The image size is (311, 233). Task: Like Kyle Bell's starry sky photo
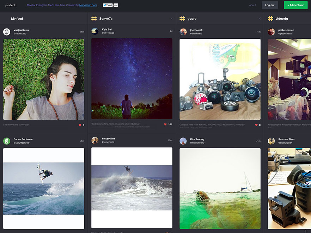click(165, 124)
